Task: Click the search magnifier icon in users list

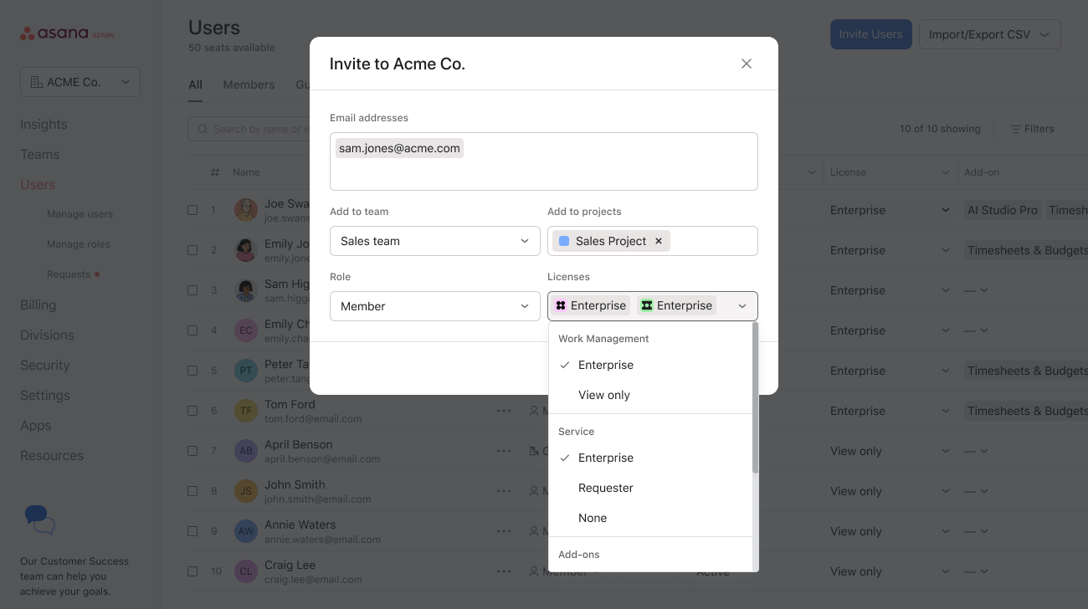Action: tap(203, 129)
